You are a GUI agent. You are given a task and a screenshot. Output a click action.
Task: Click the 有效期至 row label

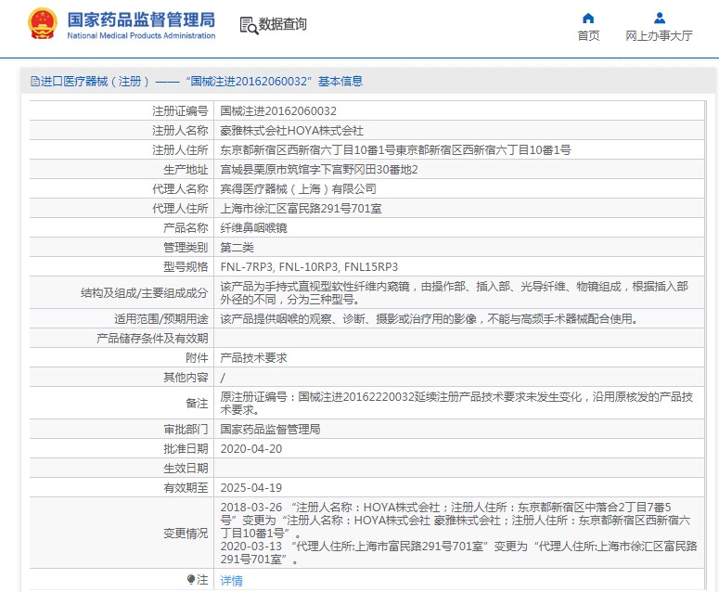tap(186, 488)
